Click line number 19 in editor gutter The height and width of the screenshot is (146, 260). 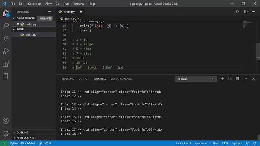64,40
